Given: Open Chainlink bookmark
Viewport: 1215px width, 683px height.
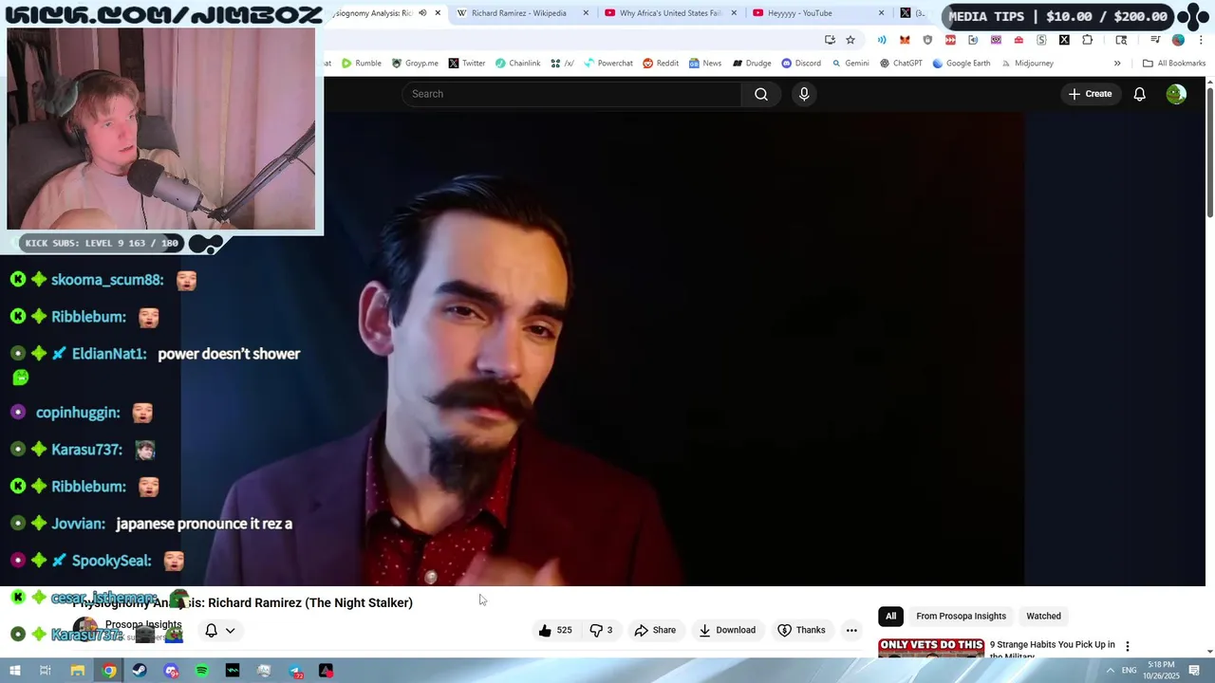Looking at the screenshot, I should [518, 64].
